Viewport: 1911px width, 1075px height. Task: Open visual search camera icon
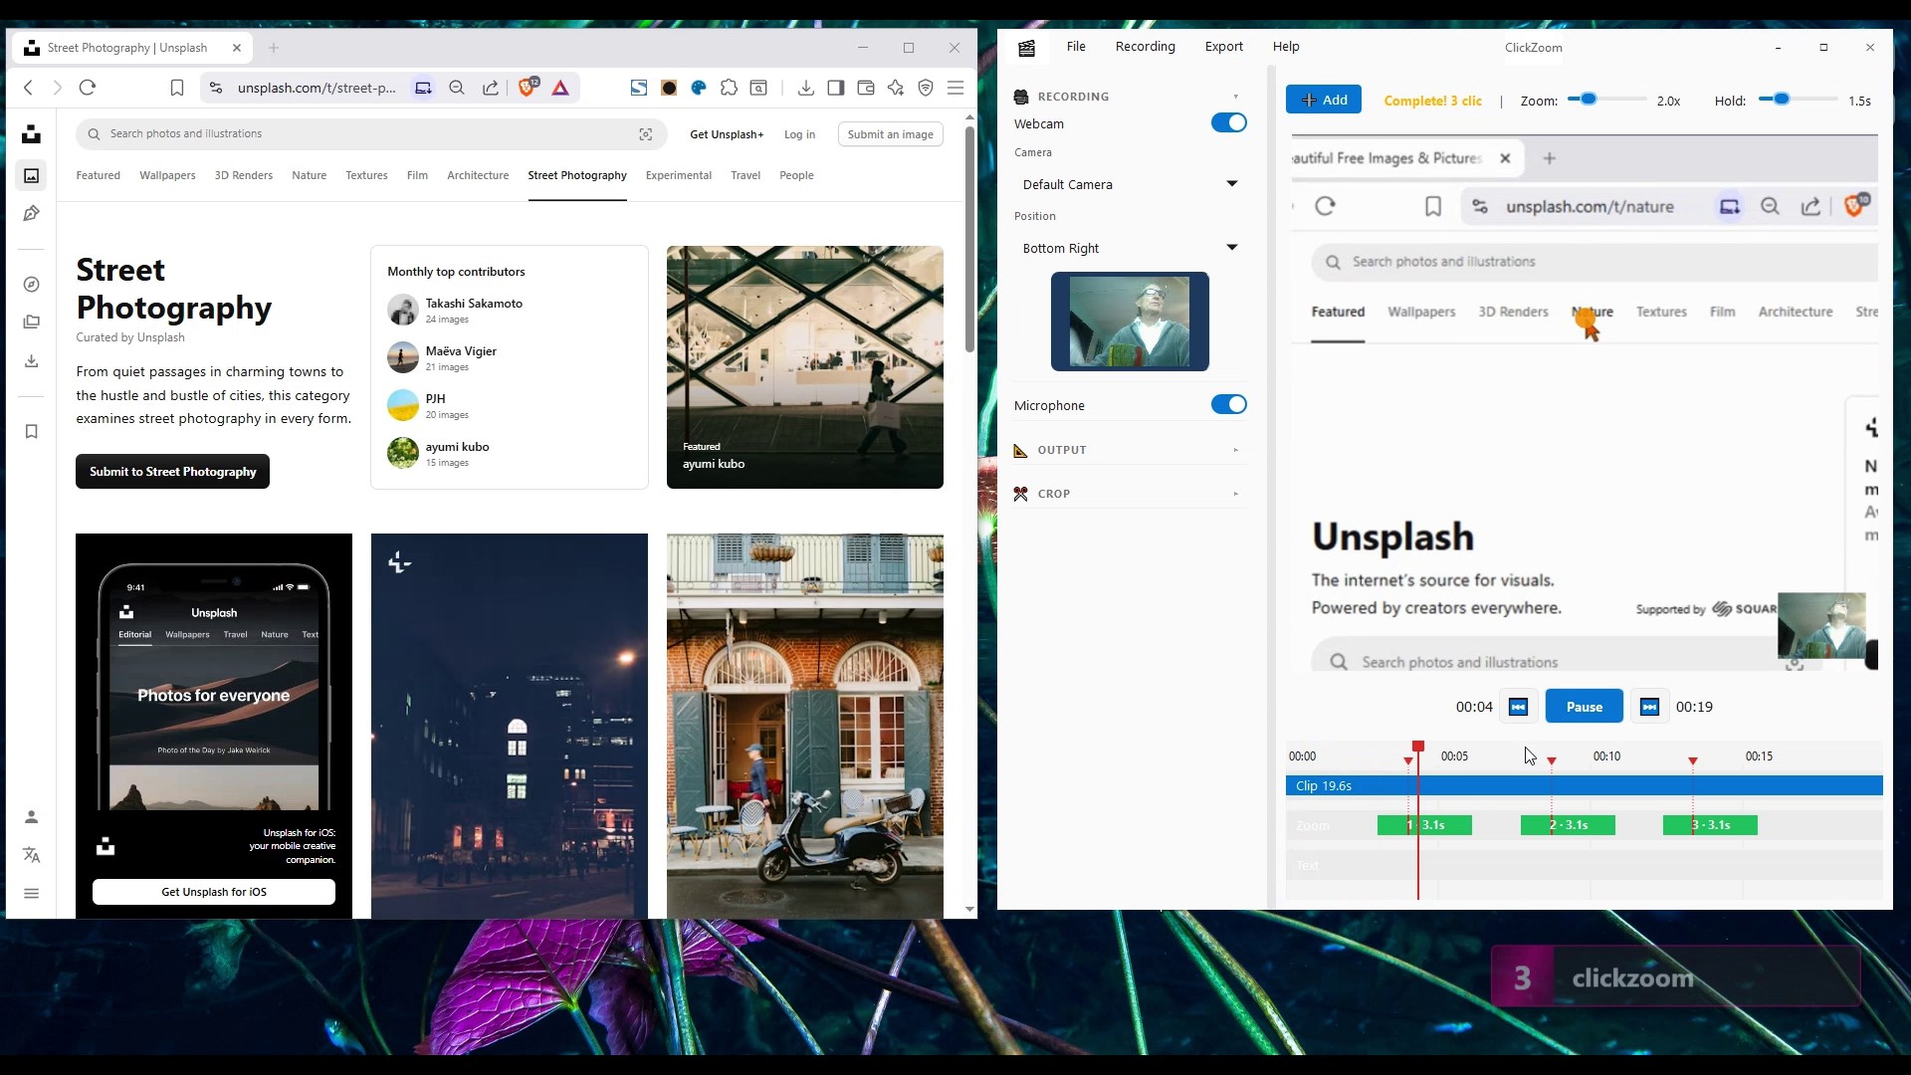click(646, 134)
